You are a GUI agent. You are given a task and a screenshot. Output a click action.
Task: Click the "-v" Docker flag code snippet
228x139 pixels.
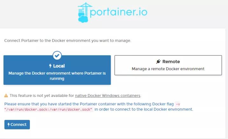(178, 104)
